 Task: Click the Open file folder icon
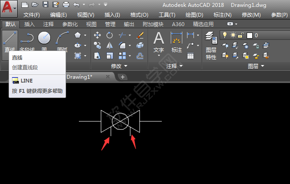35,5
